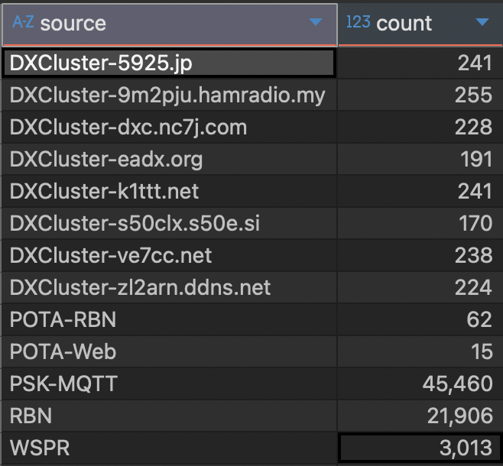Select the DXCluster-eadx.org cell

169,159
